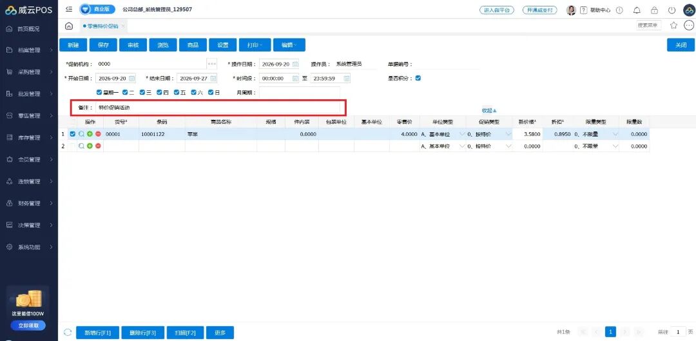Click the red delete-row icon in row 2

pos(98,146)
